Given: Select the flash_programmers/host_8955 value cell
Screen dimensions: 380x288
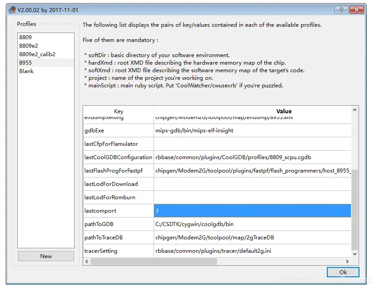Looking at the screenshot, I should coord(252,171).
